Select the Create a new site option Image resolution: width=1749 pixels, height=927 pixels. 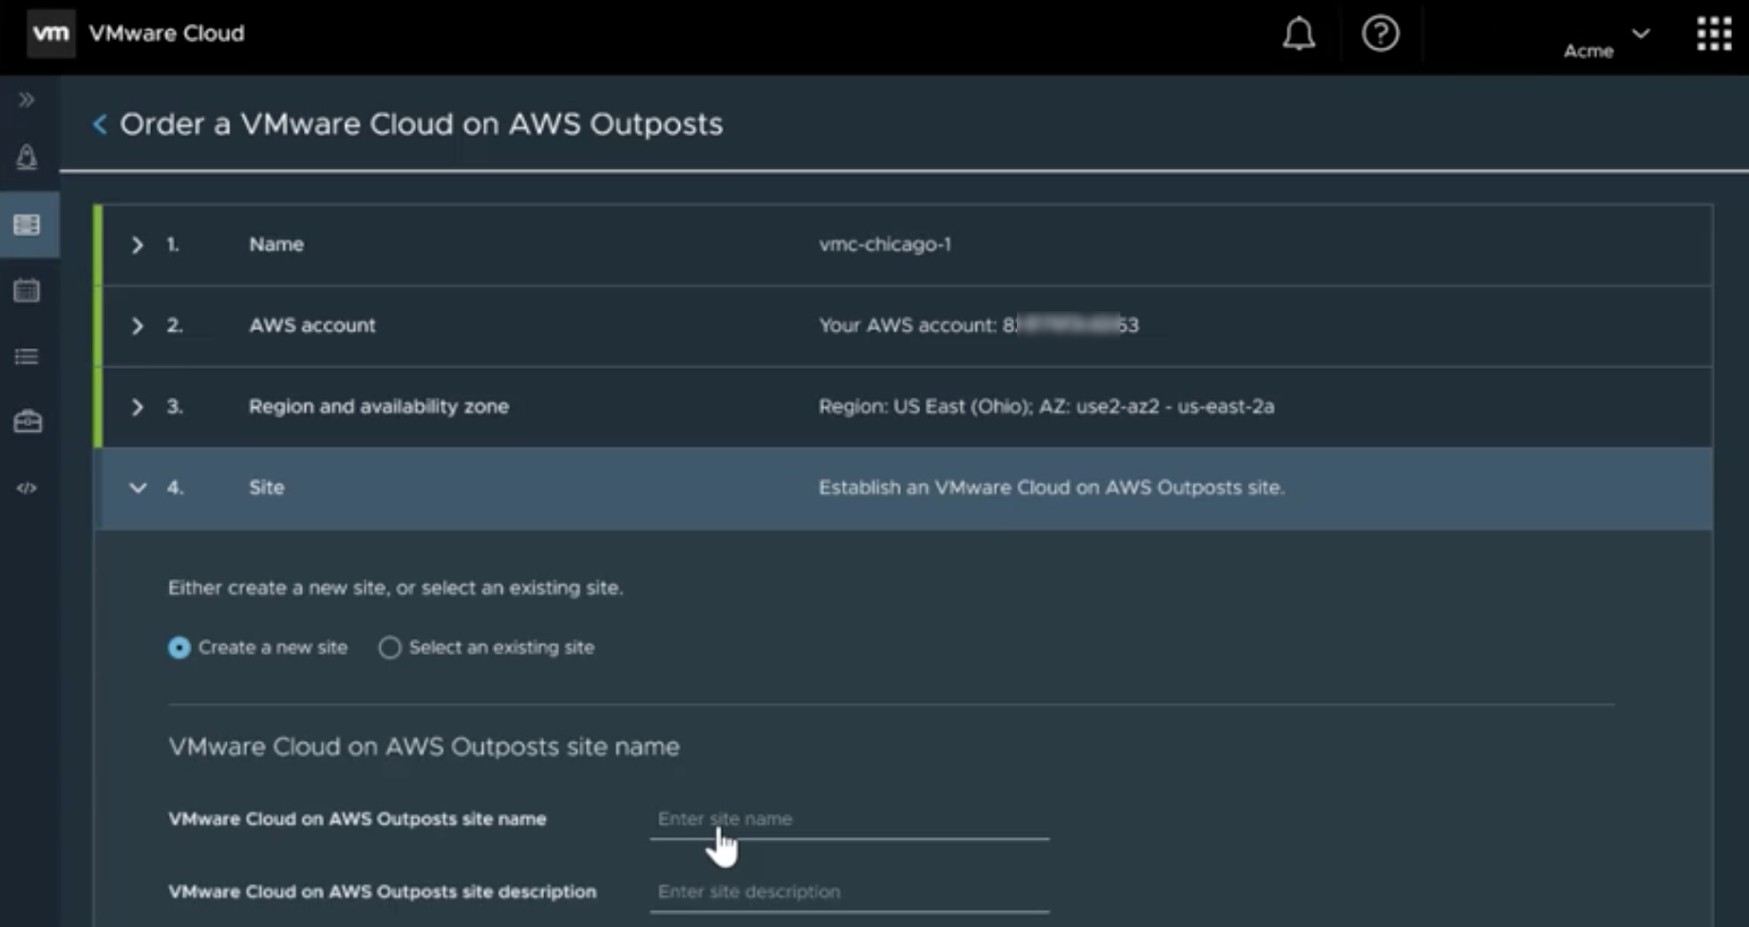(x=179, y=648)
